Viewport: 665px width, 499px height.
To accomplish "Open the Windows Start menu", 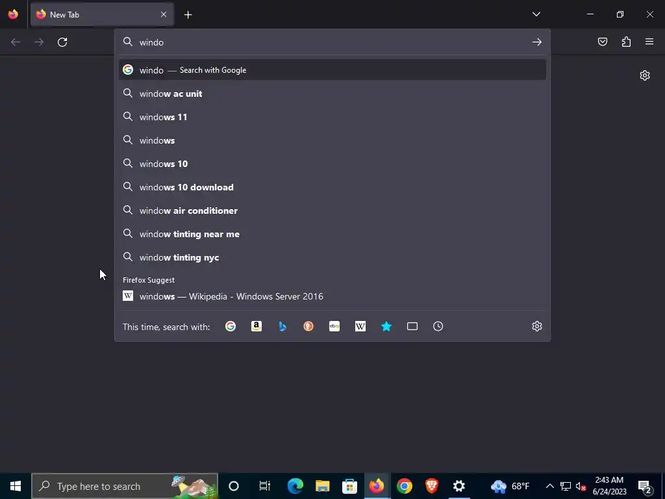I will [x=16, y=486].
